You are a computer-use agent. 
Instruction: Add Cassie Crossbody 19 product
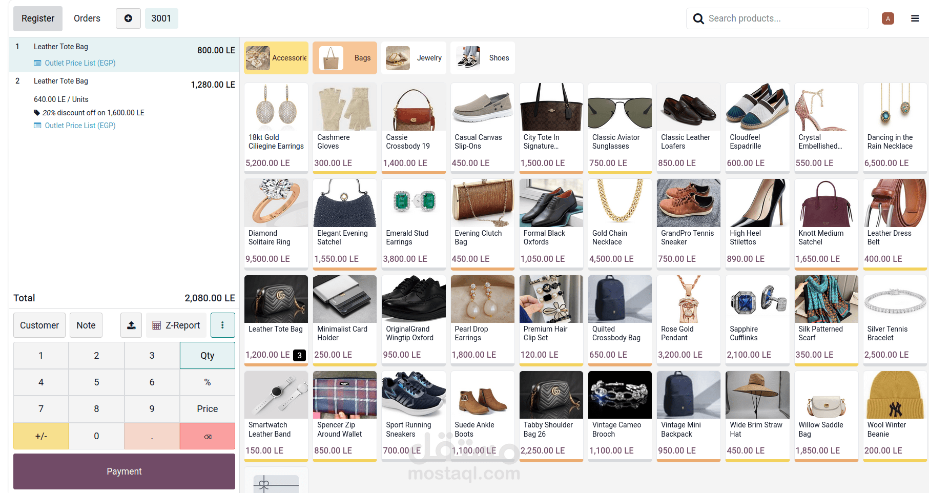click(414, 128)
